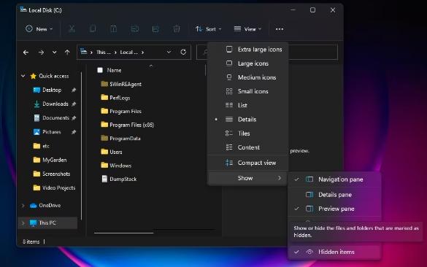Click the pin icon beside Desktop
The width and height of the screenshot is (427, 267).
74,90
